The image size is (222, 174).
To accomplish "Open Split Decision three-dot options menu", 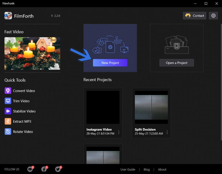I will (167, 132).
